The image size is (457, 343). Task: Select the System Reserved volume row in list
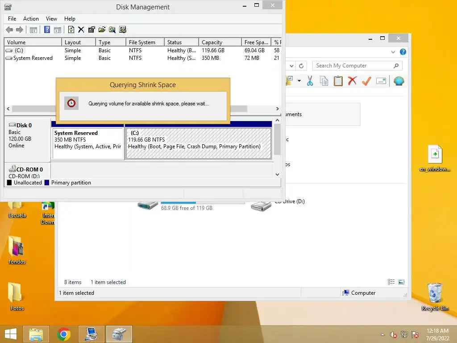point(142,58)
